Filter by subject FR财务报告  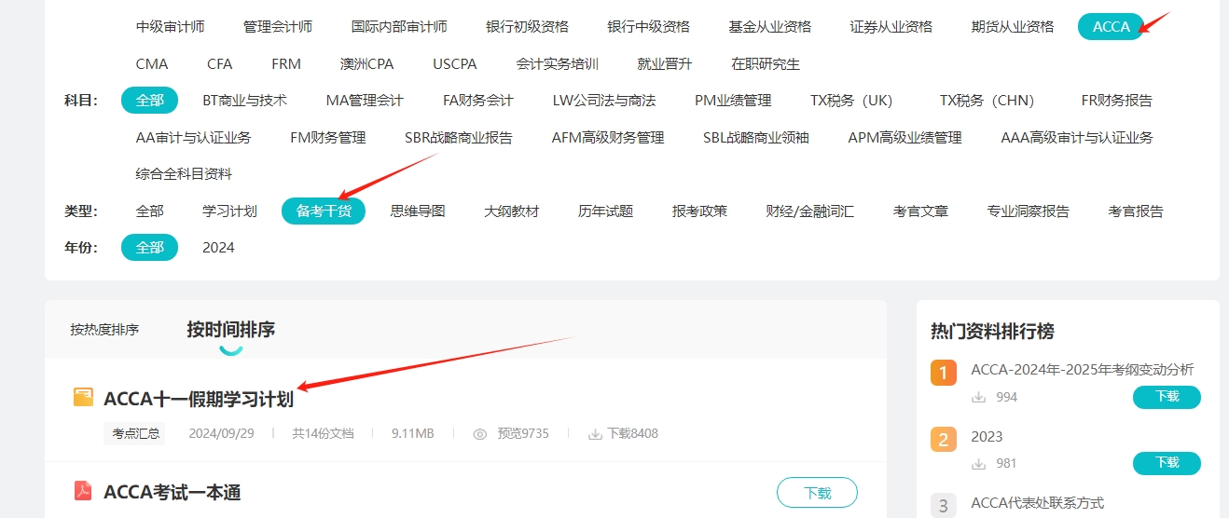click(x=1117, y=101)
